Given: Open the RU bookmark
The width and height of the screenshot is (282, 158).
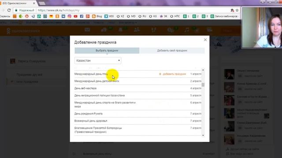Looking at the screenshot, I should click(142, 16).
